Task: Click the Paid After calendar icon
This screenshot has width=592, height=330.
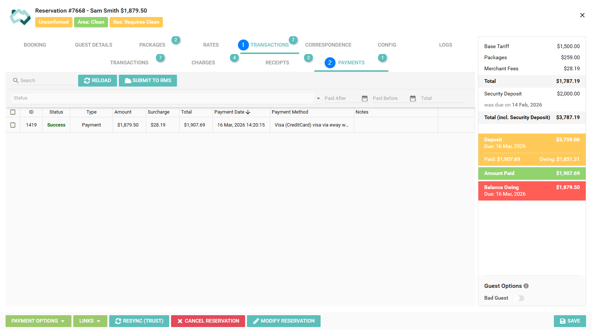Action: [x=364, y=98]
